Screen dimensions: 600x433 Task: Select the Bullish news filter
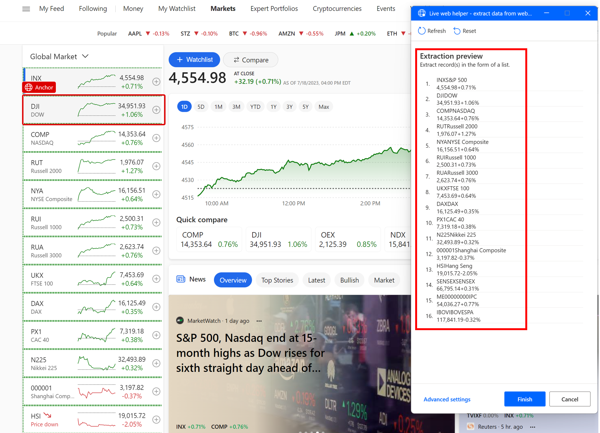[x=349, y=280]
